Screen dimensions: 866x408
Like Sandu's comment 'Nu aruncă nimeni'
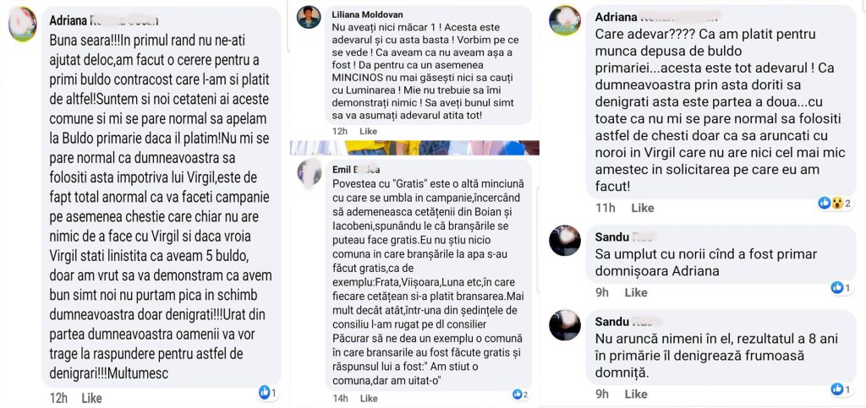pos(636,394)
